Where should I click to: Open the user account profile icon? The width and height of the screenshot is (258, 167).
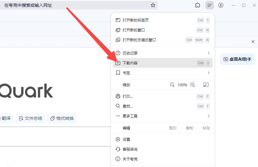click(x=221, y=5)
